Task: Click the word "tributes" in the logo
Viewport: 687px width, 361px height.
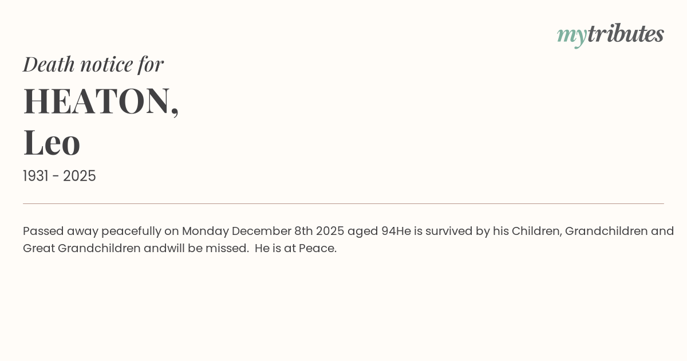Action: tap(625, 34)
